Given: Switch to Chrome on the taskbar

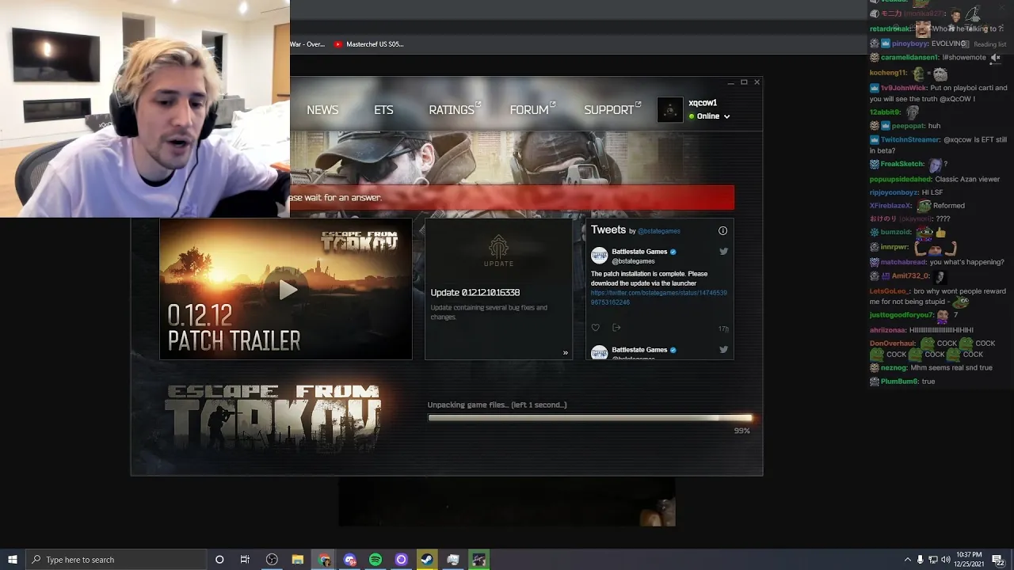Looking at the screenshot, I should pyautogui.click(x=324, y=560).
